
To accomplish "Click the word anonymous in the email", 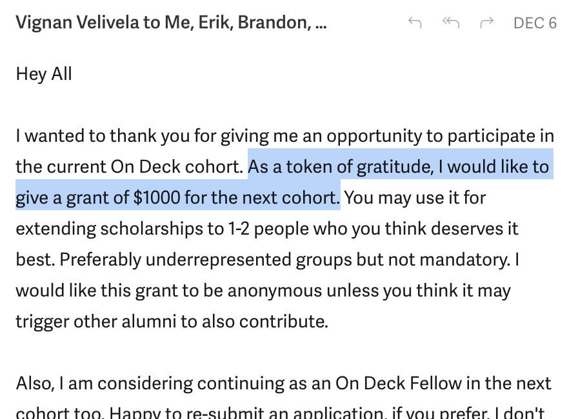I will [x=275, y=291].
